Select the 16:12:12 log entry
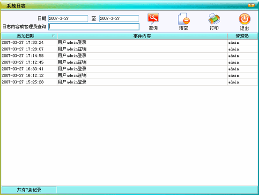259x195 pixels. [129, 76]
